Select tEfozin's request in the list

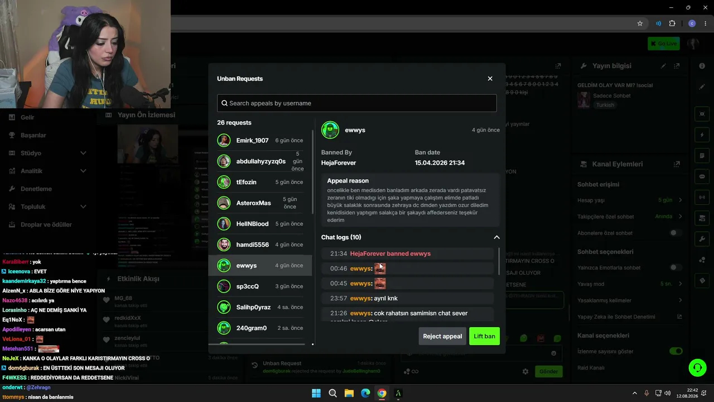(260, 182)
